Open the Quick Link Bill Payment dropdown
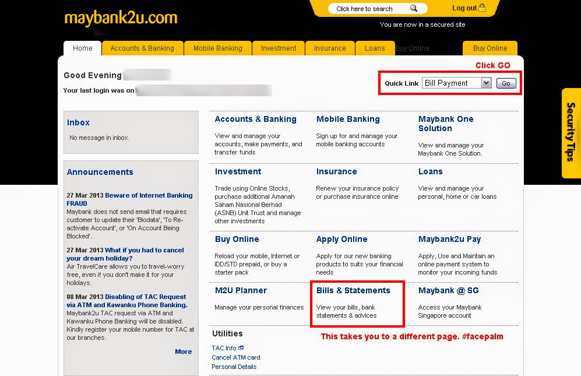Image resolution: width=581 pixels, height=376 pixels. [456, 83]
